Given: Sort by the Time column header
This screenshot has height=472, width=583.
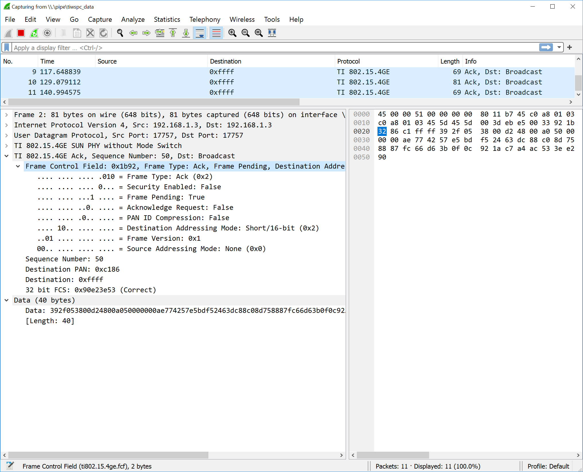Looking at the screenshot, I should (x=66, y=61).
